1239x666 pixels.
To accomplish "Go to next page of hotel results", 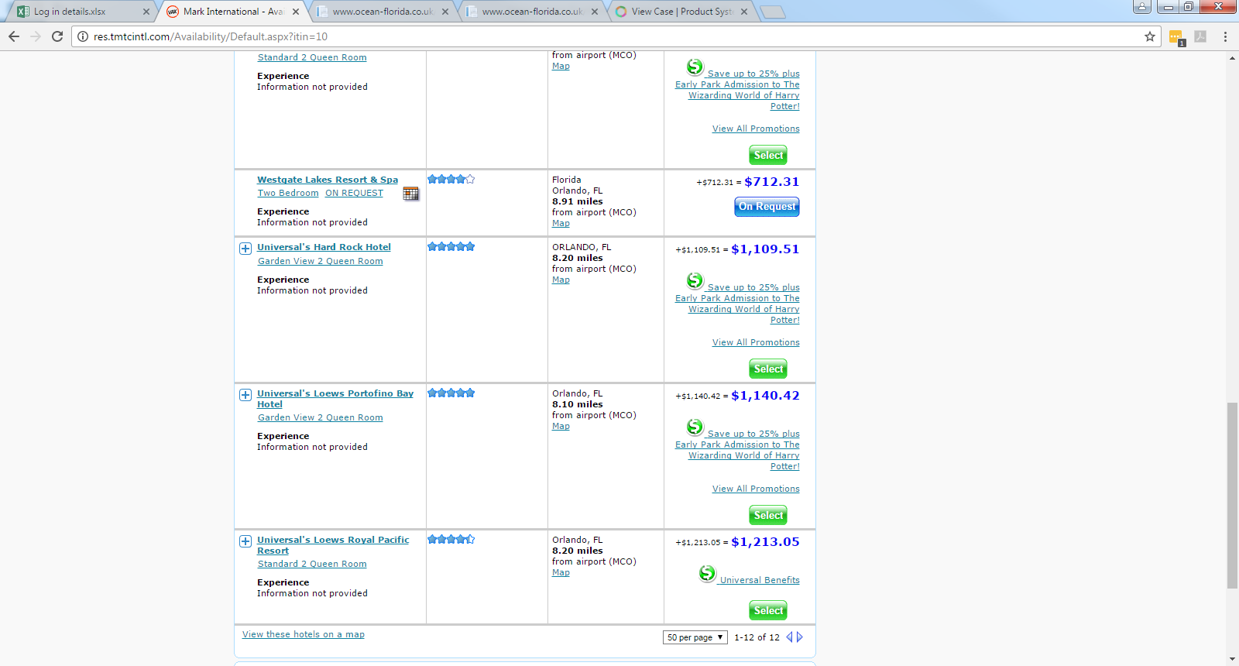I will coord(800,637).
